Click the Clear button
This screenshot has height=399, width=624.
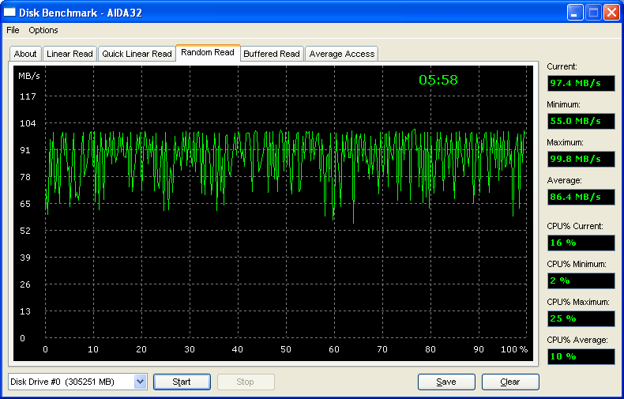(510, 382)
